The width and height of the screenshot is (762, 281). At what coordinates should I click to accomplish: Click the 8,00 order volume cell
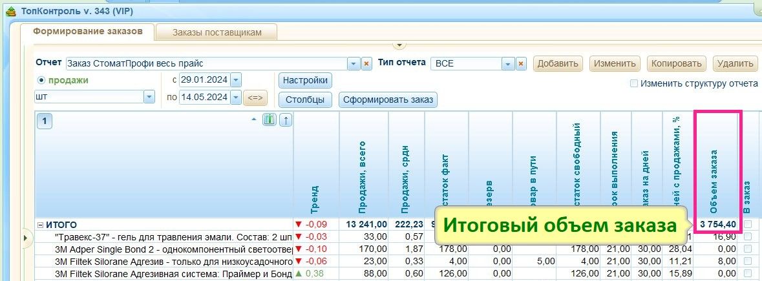click(716, 261)
